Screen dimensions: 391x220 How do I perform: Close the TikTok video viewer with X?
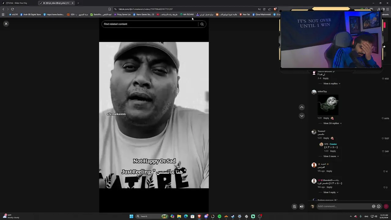click(x=6, y=24)
